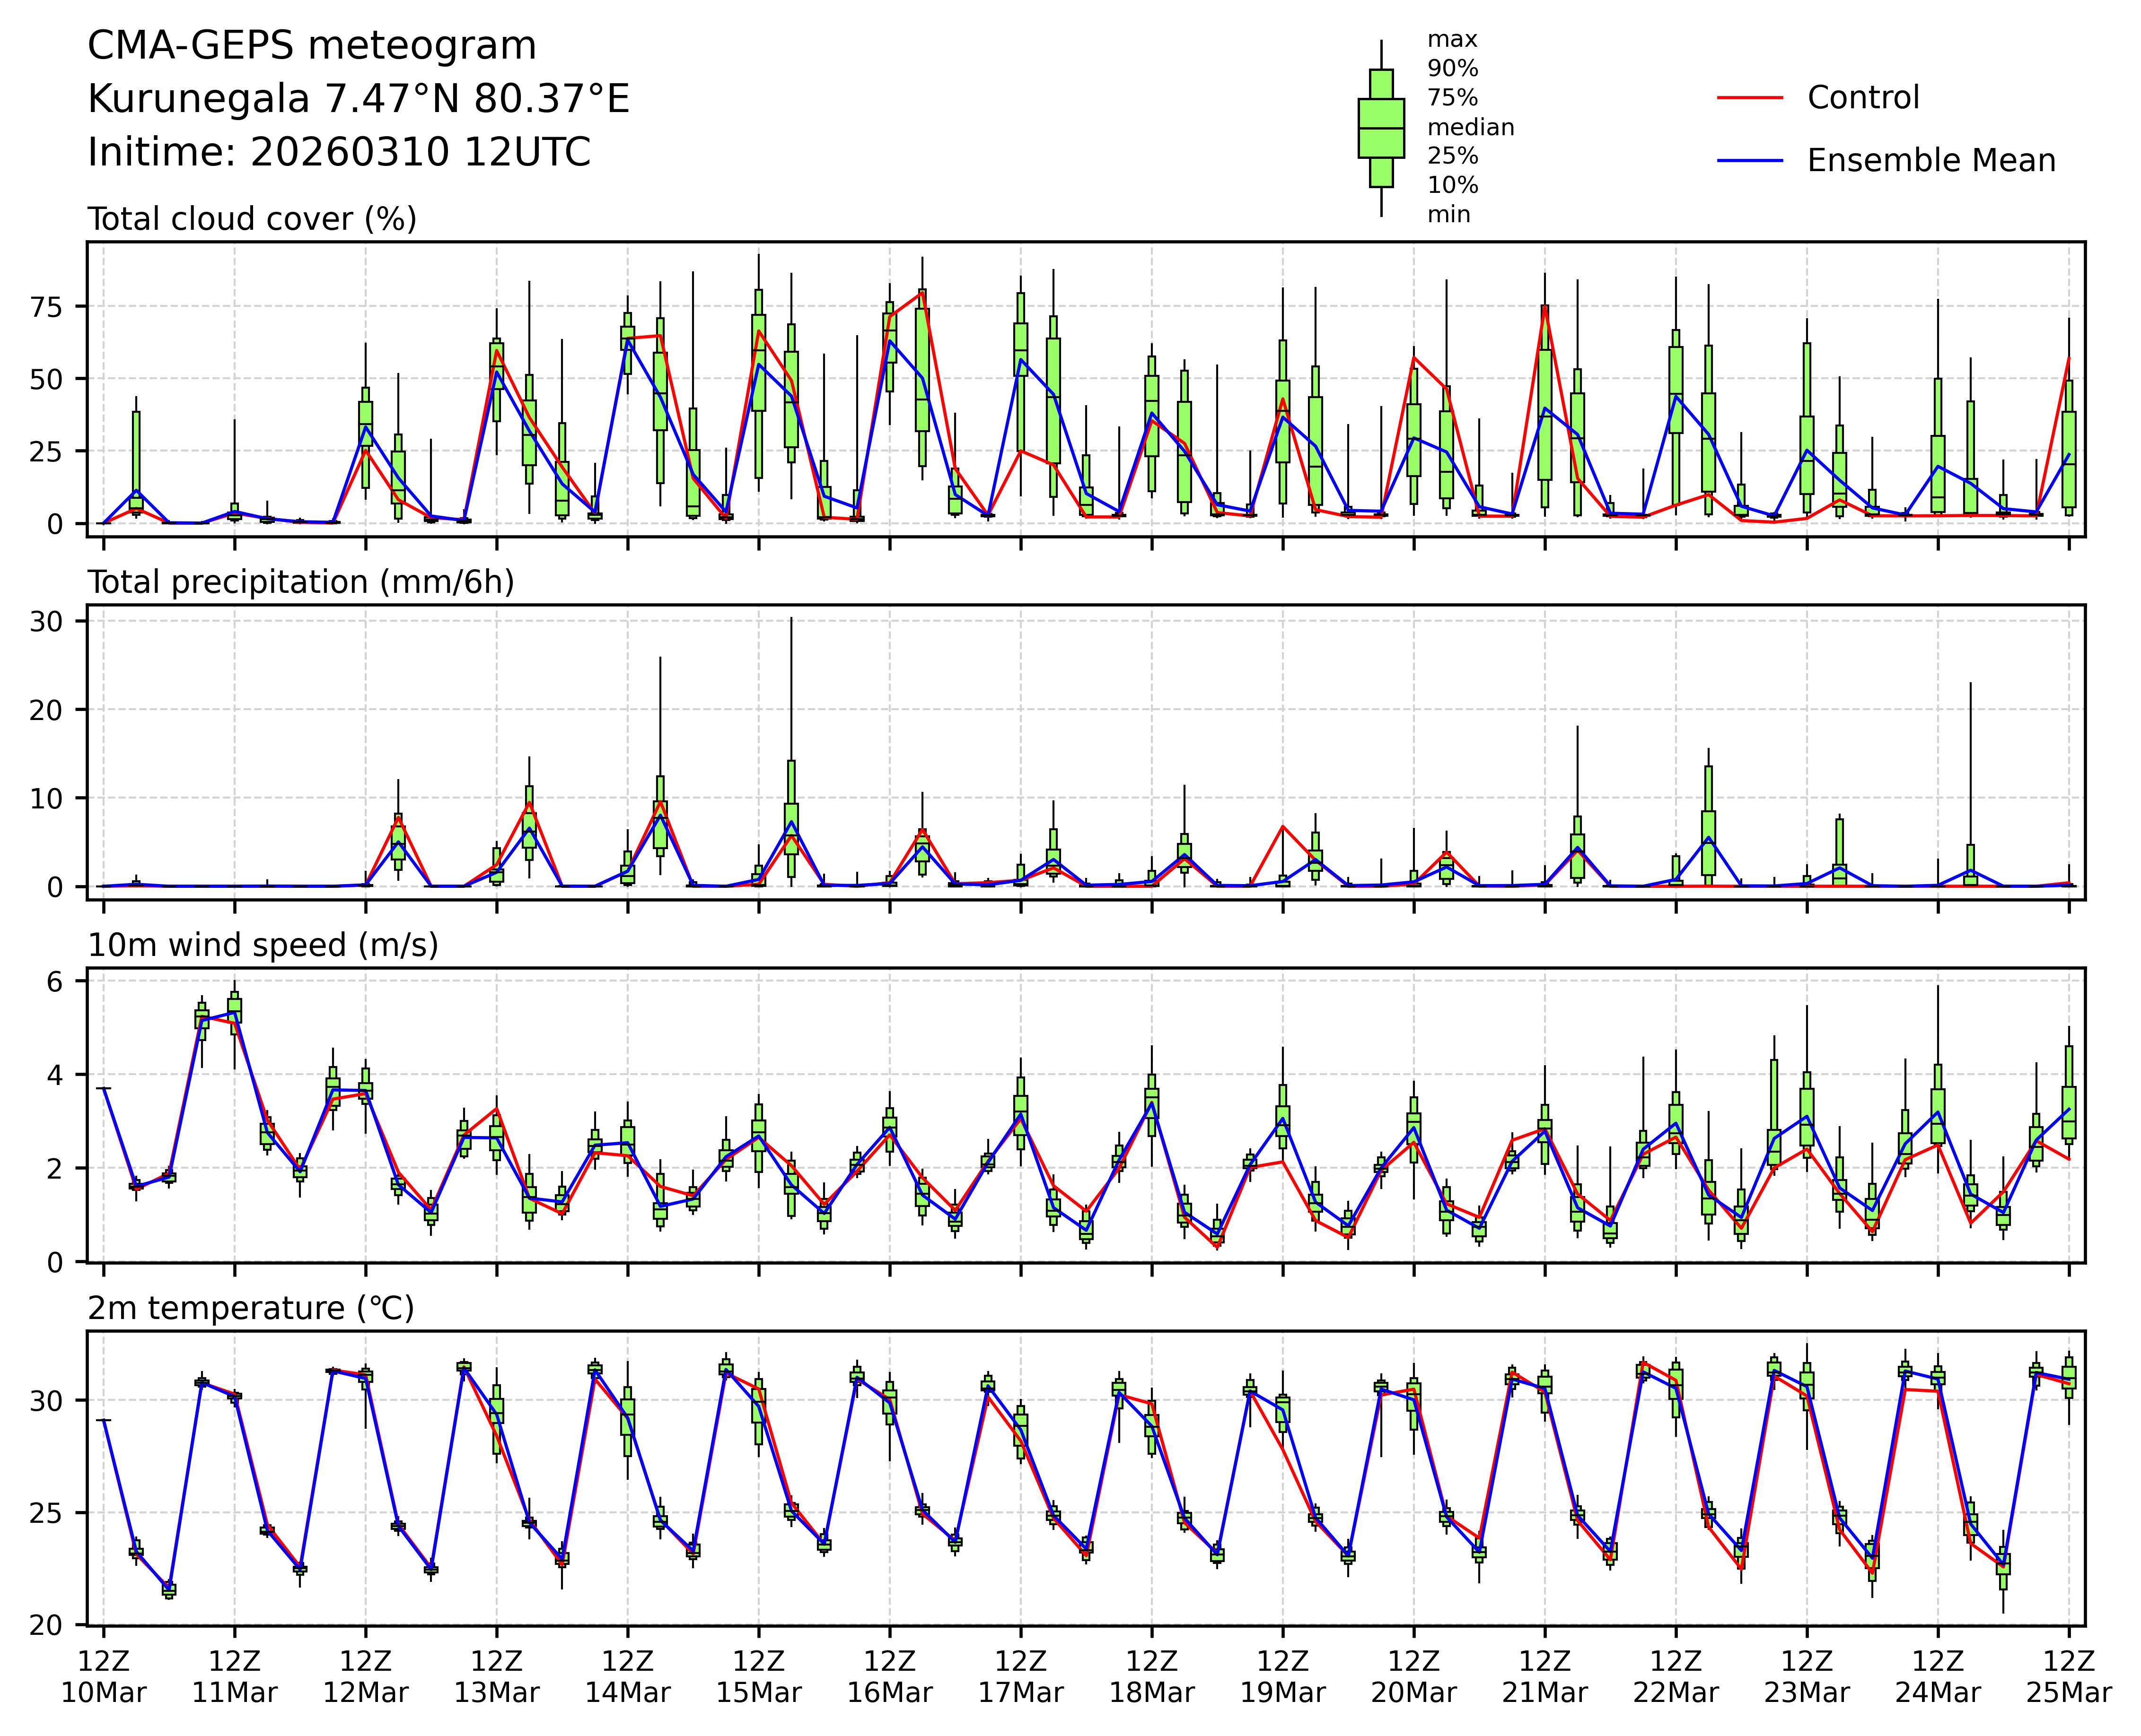Click the '10m wind speed (m/s)' panel title
This screenshot has width=2141, height=1736.
(x=263, y=945)
